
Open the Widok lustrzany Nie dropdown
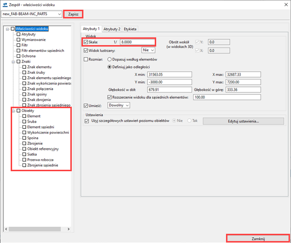pos(148,50)
